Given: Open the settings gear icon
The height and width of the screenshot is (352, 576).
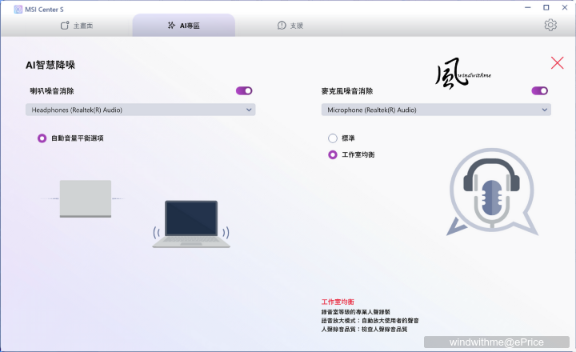Looking at the screenshot, I should [x=550, y=25].
